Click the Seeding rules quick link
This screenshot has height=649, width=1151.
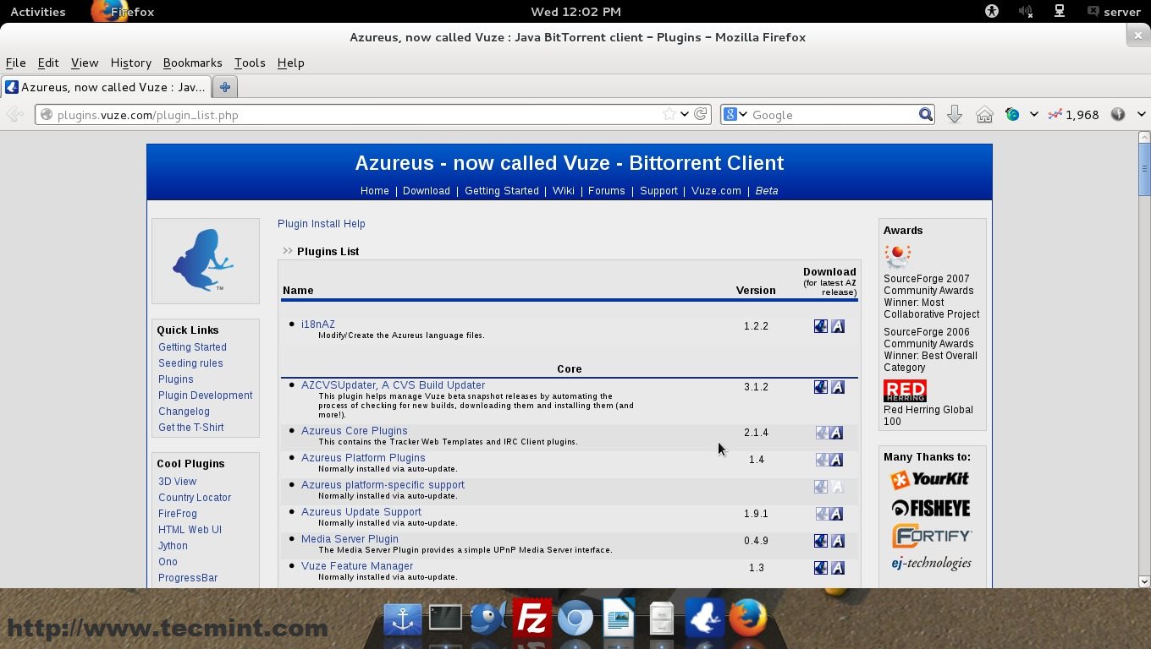pyautogui.click(x=190, y=363)
